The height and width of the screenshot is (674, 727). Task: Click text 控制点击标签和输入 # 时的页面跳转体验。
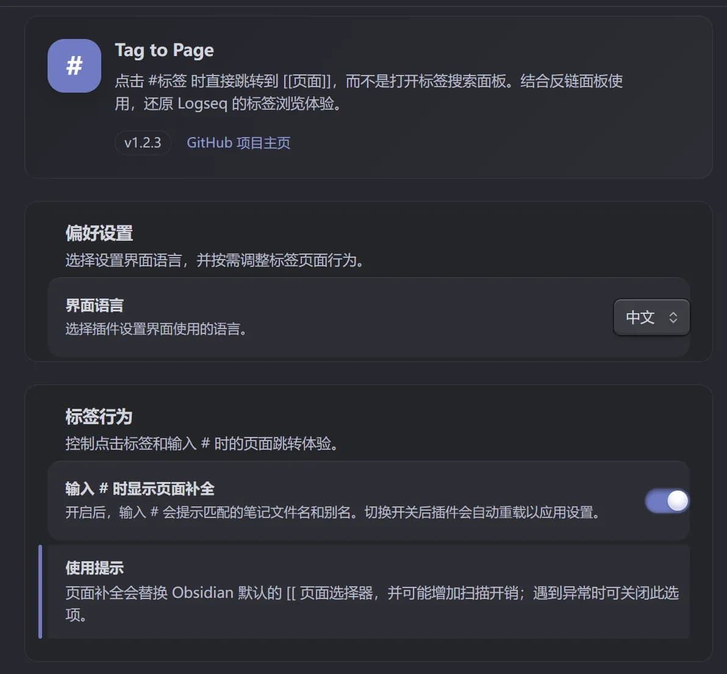point(202,444)
